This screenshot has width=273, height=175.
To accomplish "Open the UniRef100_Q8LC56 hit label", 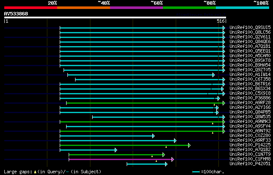I will coord(250,32).
